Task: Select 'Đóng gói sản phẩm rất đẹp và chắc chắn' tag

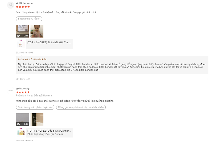Action: [x=81, y=107]
